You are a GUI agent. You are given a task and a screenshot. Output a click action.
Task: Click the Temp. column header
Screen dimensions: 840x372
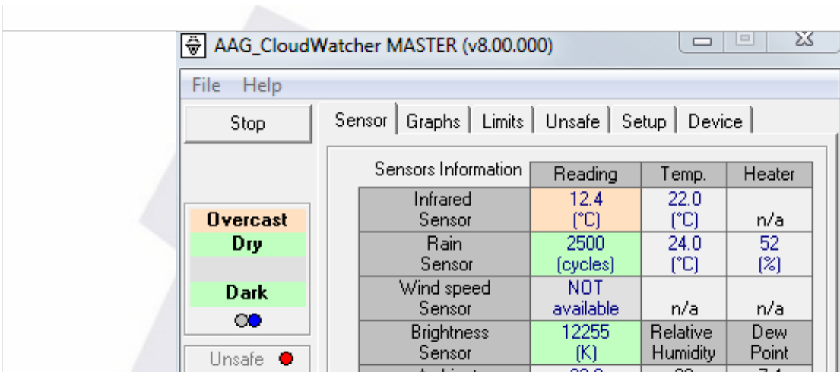click(684, 175)
